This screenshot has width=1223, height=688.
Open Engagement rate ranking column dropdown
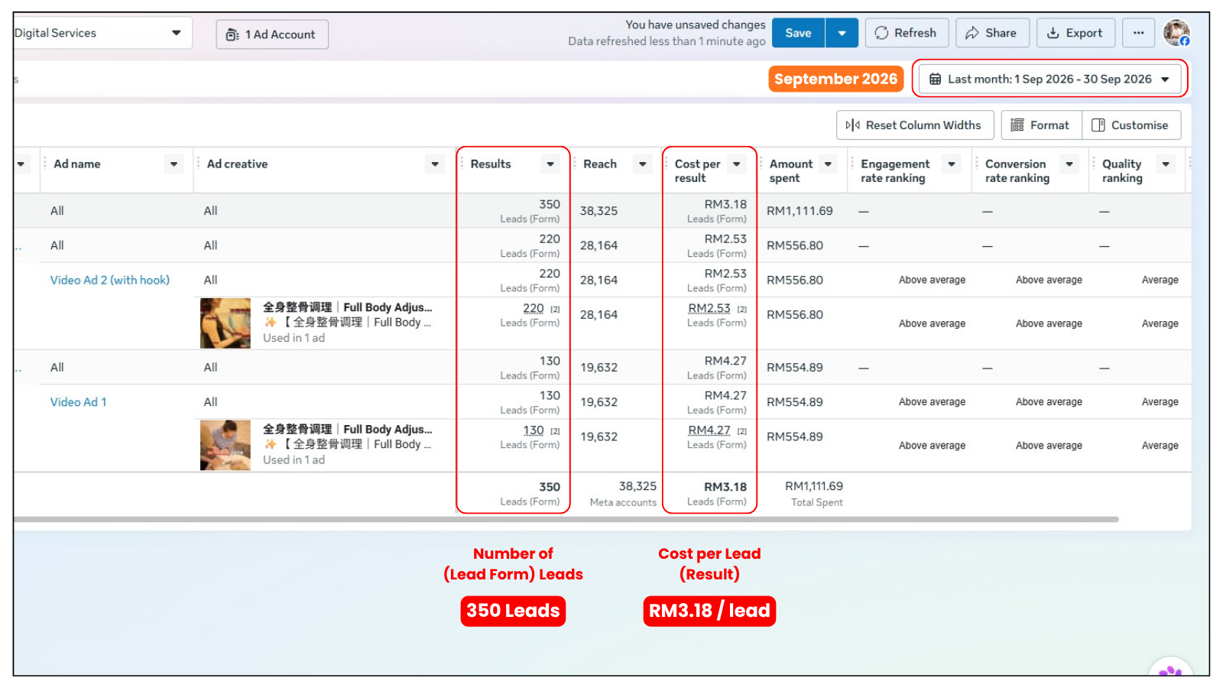(952, 164)
